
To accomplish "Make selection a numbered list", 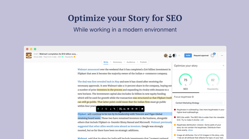I will click(x=136, y=109).
